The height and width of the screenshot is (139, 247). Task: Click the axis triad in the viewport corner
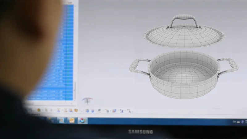click(x=87, y=101)
